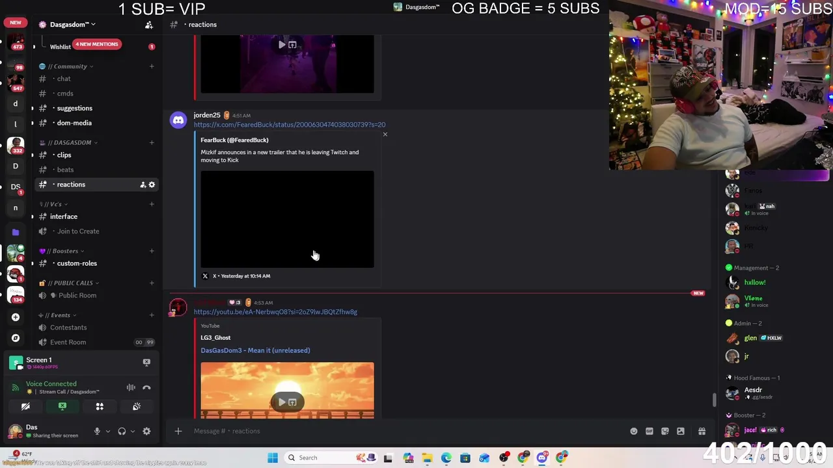The image size is (833, 468).
Task: Click chat scrollbar thumb
Action: (714, 400)
